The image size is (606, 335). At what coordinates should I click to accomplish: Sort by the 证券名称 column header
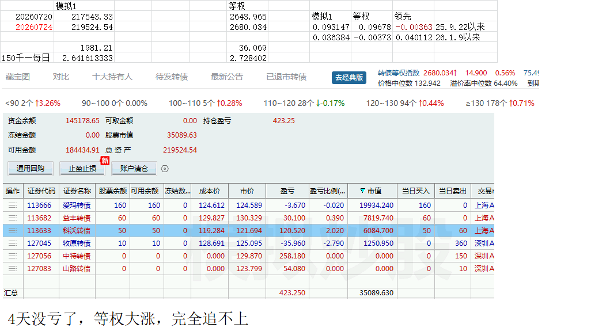pyautogui.click(x=77, y=191)
